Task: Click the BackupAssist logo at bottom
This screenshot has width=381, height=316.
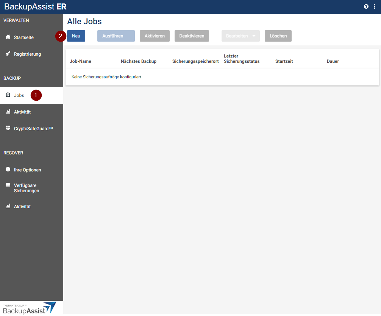Action: pyautogui.click(x=30, y=308)
